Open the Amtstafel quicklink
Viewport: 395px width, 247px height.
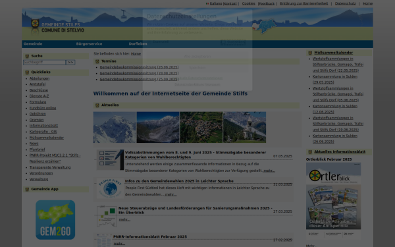coord(38,84)
